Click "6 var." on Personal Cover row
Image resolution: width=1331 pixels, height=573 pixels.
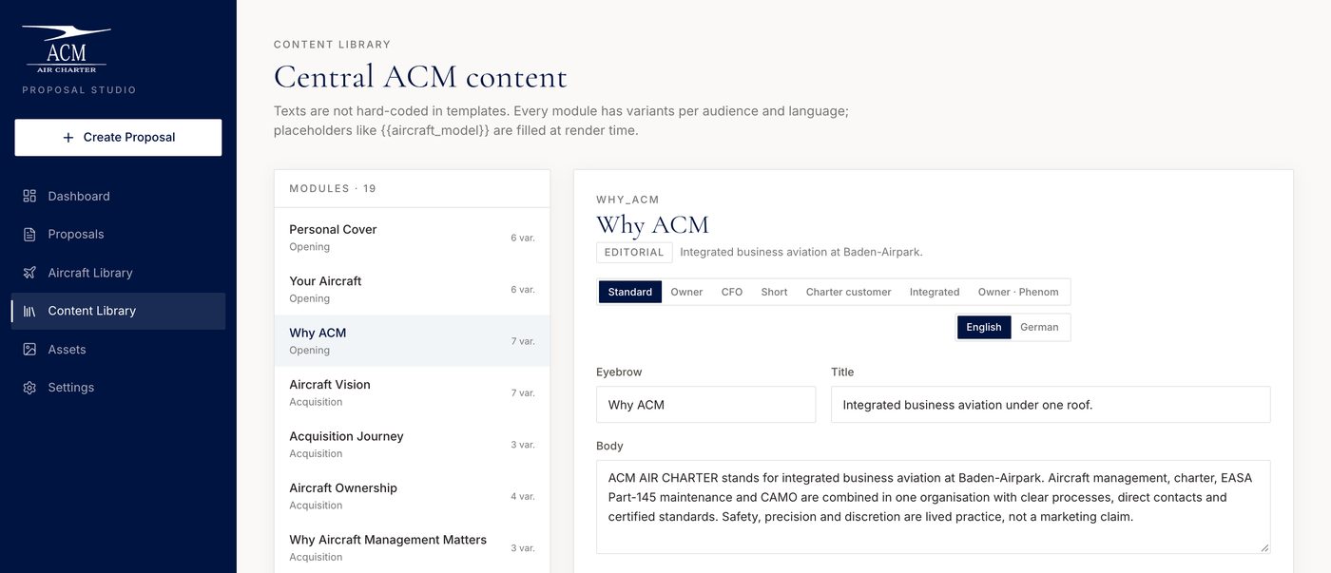pyautogui.click(x=523, y=238)
